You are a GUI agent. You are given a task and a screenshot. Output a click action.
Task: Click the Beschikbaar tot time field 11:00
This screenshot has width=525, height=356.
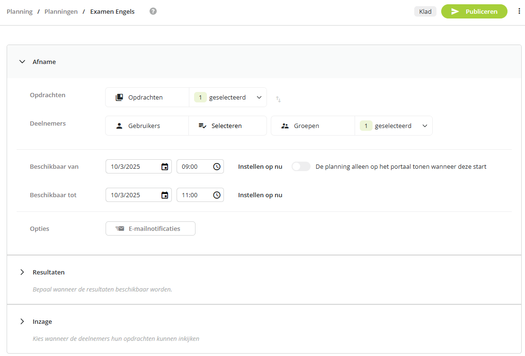tap(200, 195)
